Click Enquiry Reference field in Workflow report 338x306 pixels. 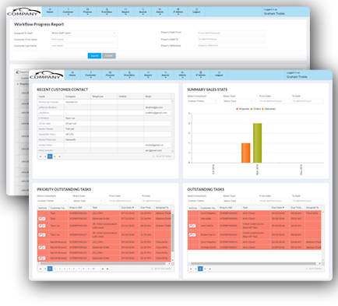point(231,45)
